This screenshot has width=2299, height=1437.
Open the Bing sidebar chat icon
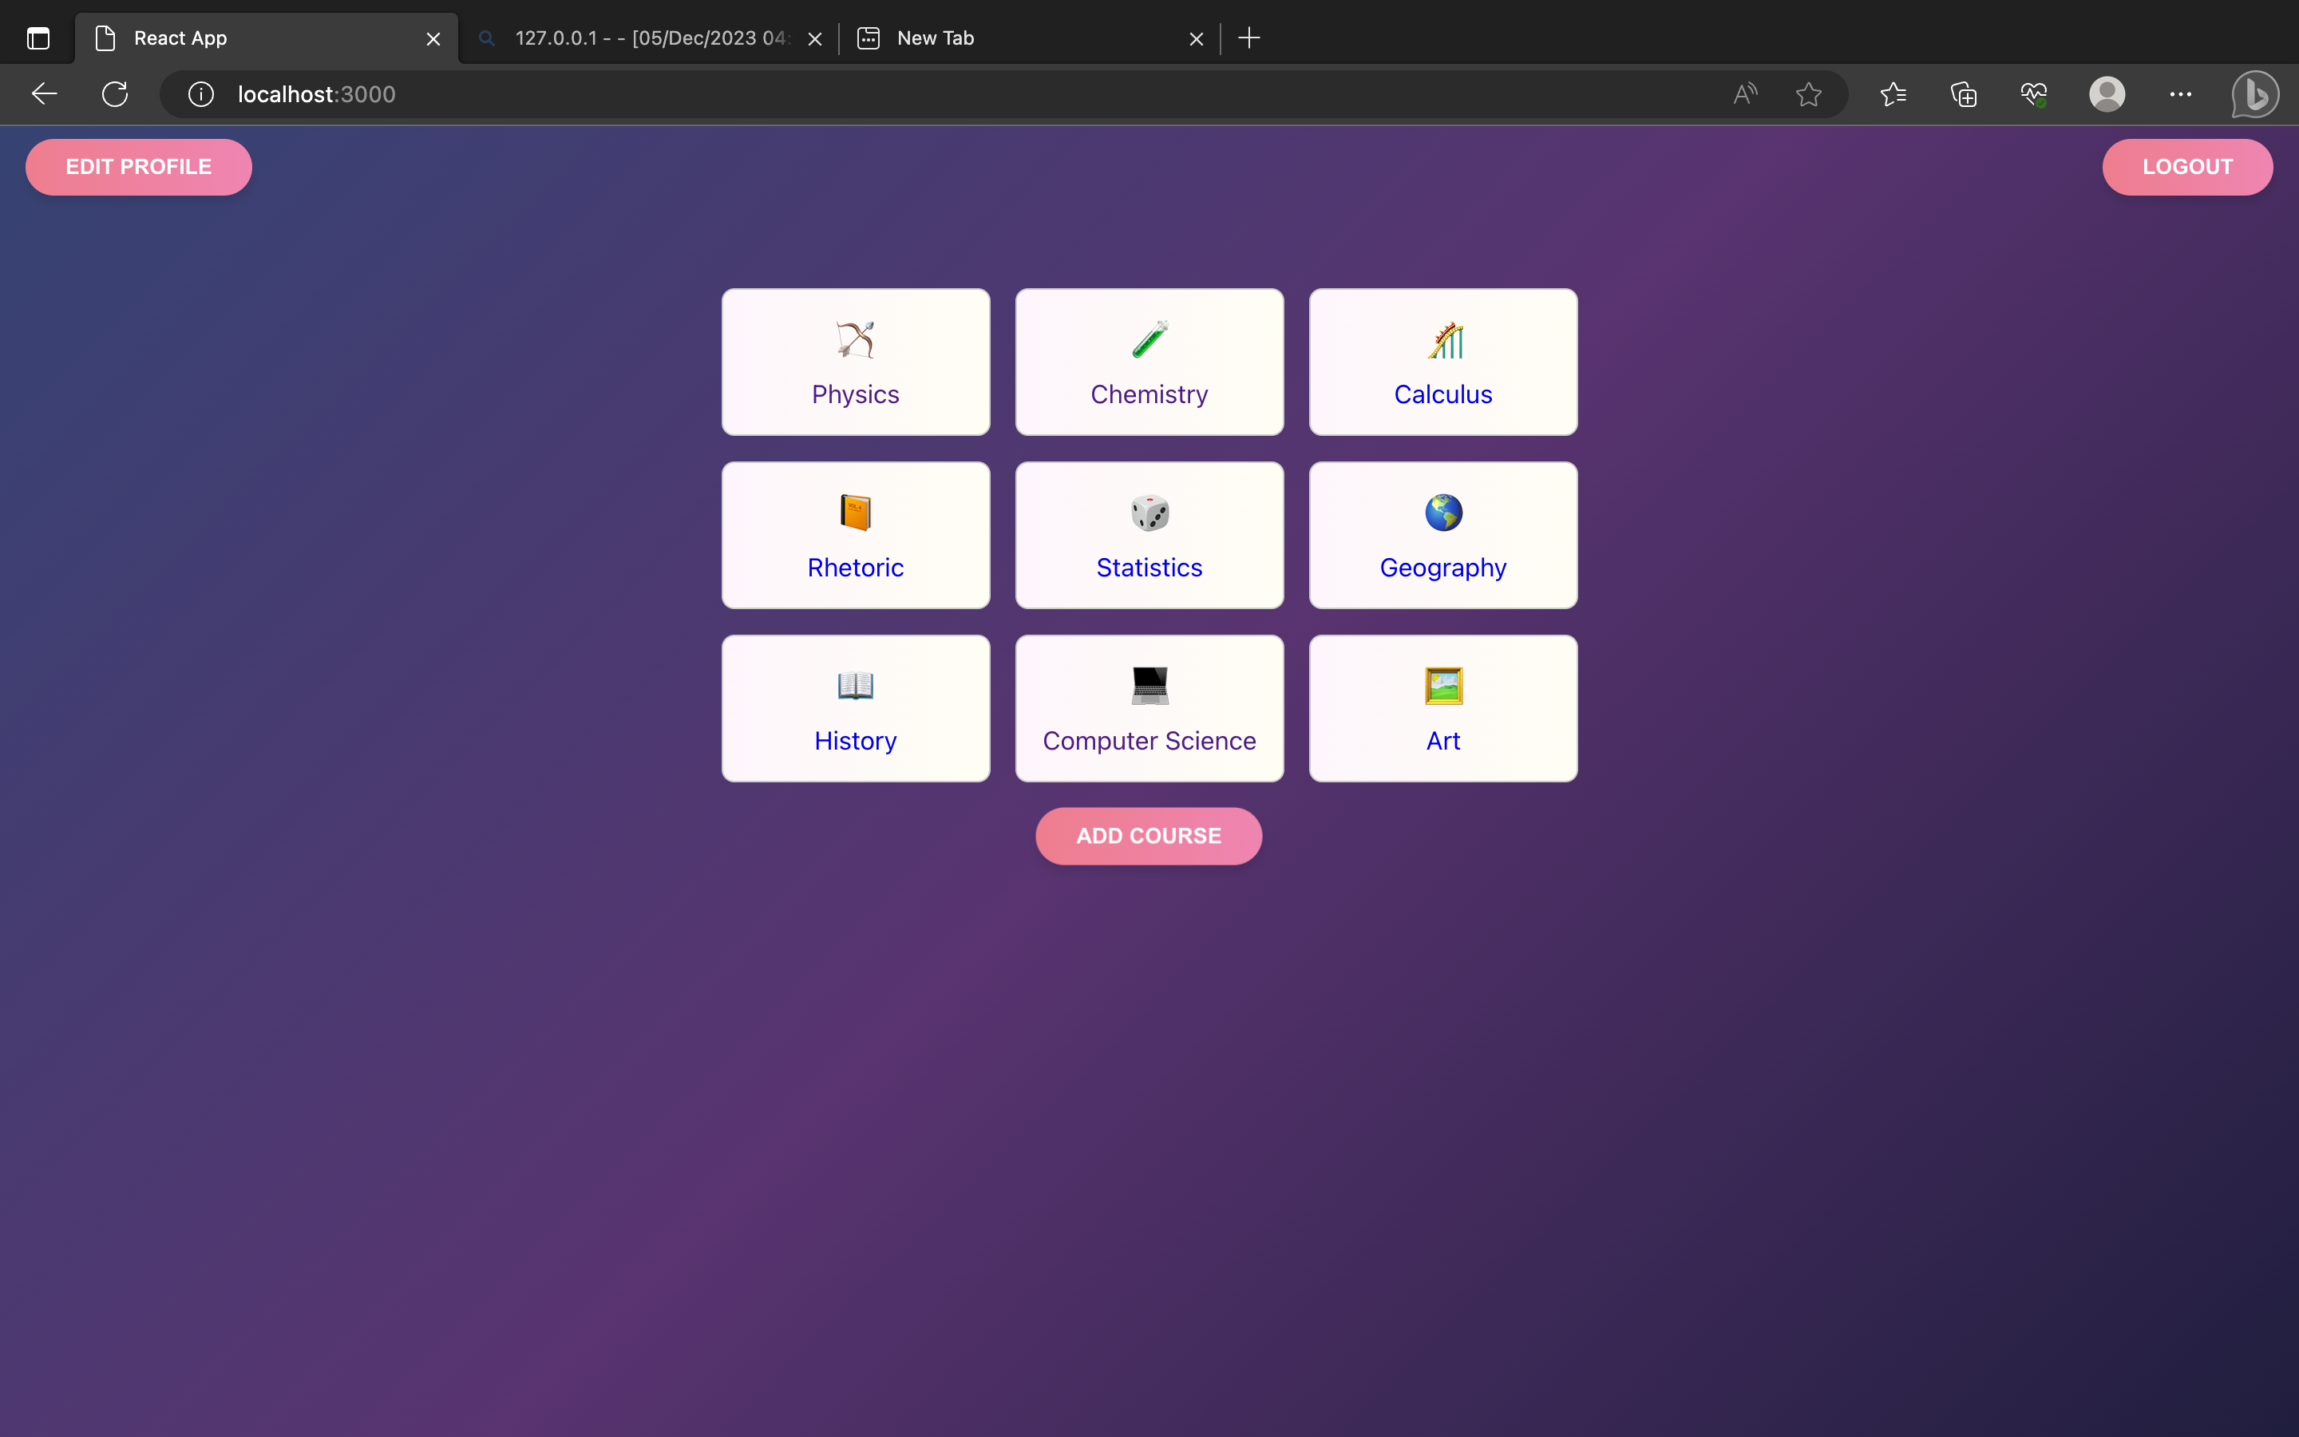[x=2254, y=94]
